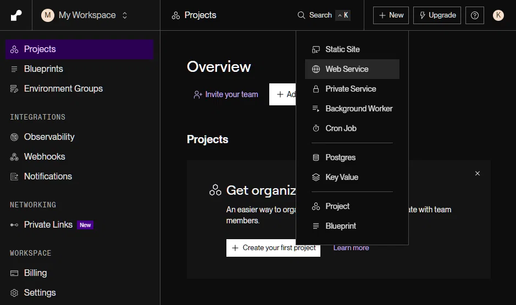Choose Private Service from New menu

(x=352, y=89)
